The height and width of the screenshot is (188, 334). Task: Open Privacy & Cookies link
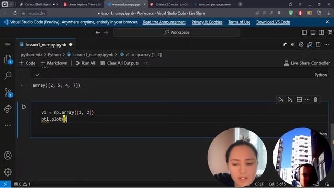(207, 22)
